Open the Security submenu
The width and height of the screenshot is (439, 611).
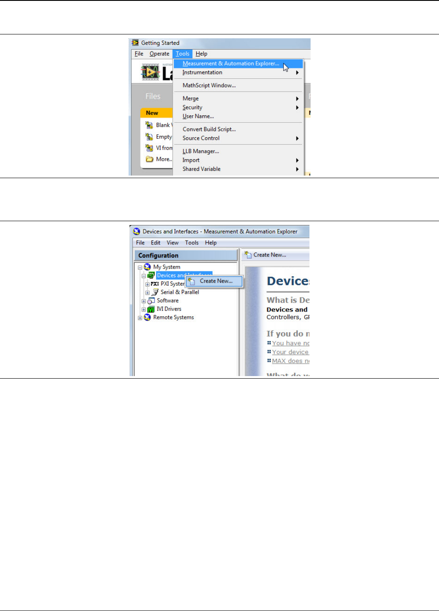[x=238, y=108]
